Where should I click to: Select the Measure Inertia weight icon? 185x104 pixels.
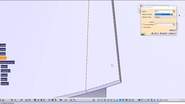(55, 100)
